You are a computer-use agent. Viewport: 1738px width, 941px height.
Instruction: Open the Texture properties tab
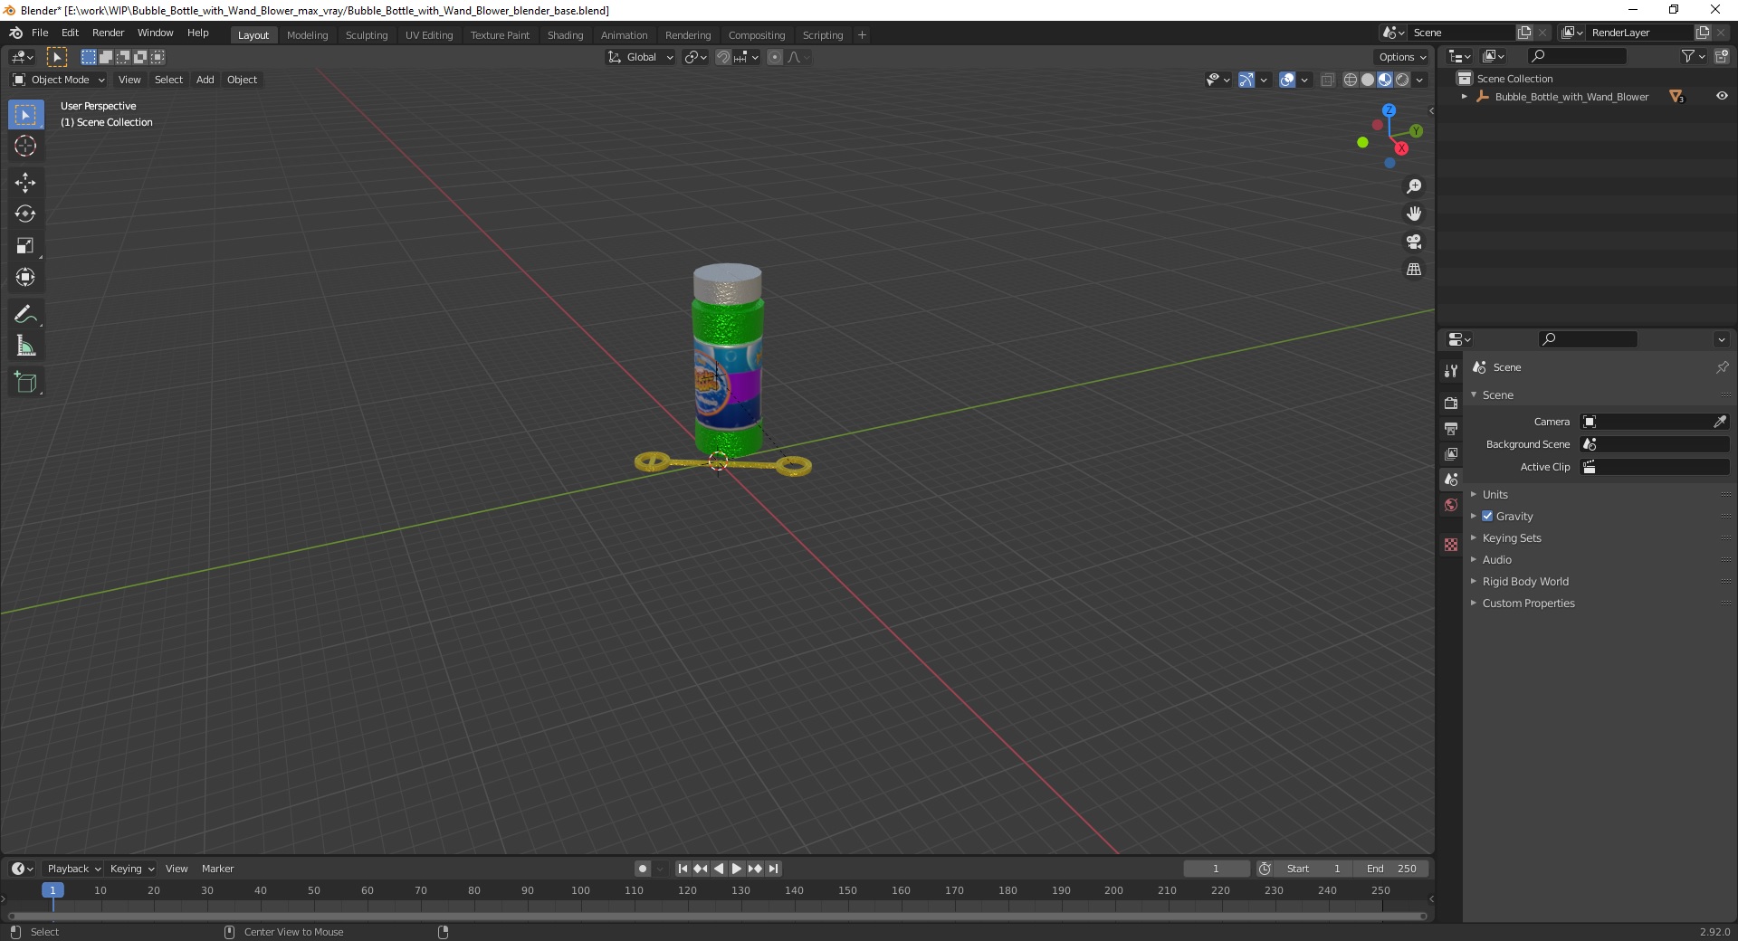click(1451, 545)
